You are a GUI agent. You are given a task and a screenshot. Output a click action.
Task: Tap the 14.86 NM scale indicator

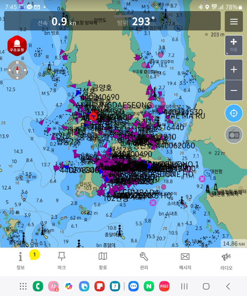pos(233,244)
